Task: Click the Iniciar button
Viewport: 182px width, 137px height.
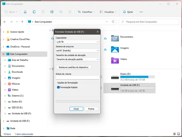Action: coord(76,109)
